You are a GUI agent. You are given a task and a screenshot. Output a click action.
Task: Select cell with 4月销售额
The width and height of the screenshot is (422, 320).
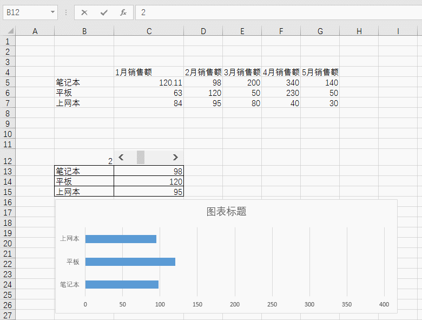[281, 72]
